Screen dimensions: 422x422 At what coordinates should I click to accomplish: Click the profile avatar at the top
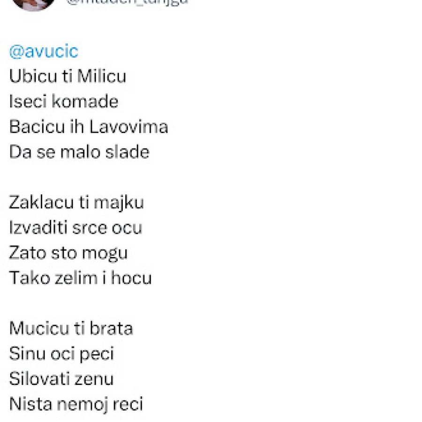[33, 4]
